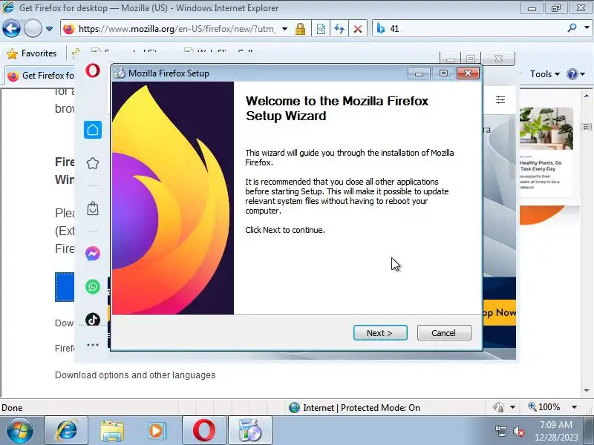Image resolution: width=594 pixels, height=445 pixels.
Task: Click the address bar URL field
Action: [x=177, y=29]
